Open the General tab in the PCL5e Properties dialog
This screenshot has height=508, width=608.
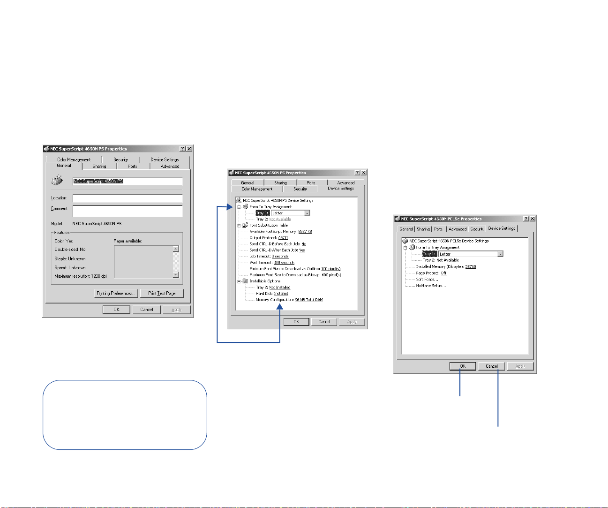[406, 229]
